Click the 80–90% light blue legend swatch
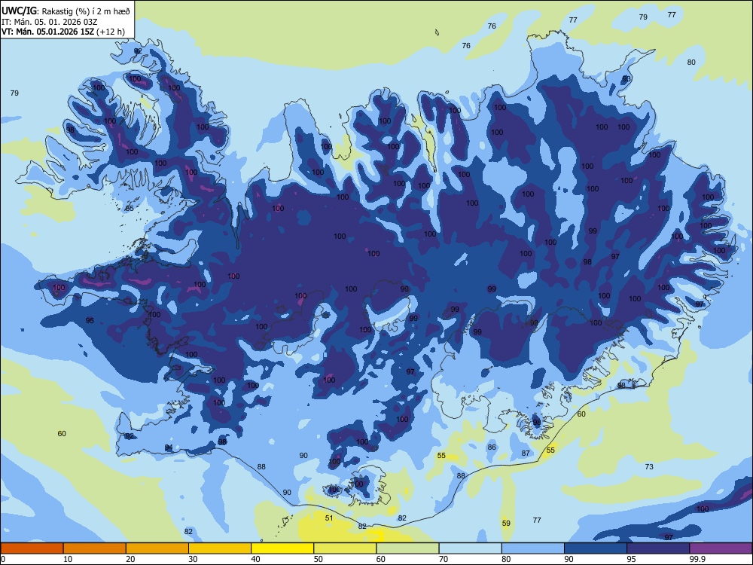Screen dimensions: 753x565 [x=533, y=548]
